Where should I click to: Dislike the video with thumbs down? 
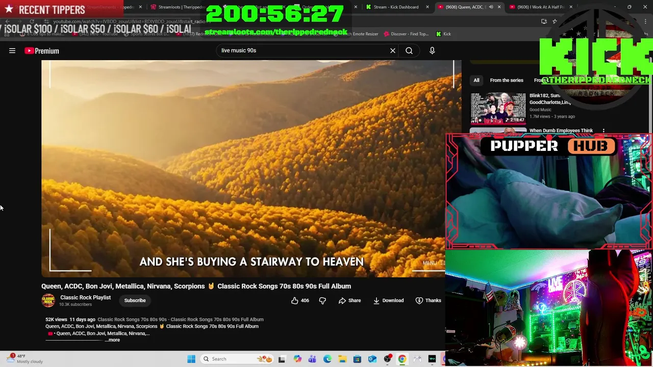coord(322,300)
